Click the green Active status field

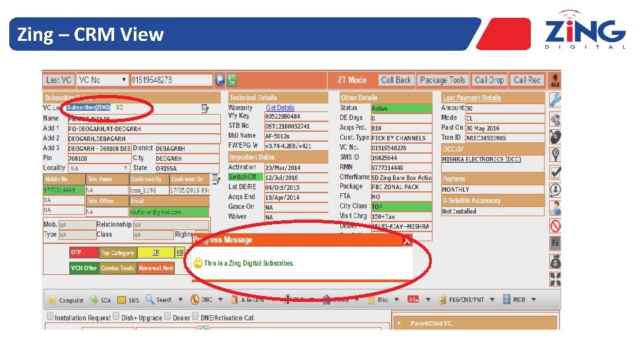[402, 109]
